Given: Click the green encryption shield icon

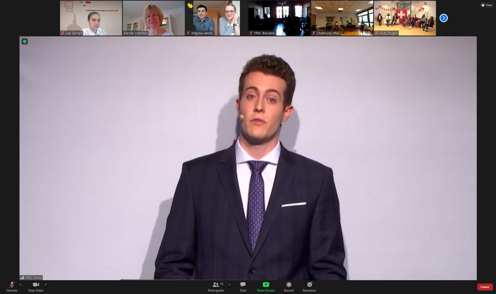Looking at the screenshot, I should click(x=25, y=41).
